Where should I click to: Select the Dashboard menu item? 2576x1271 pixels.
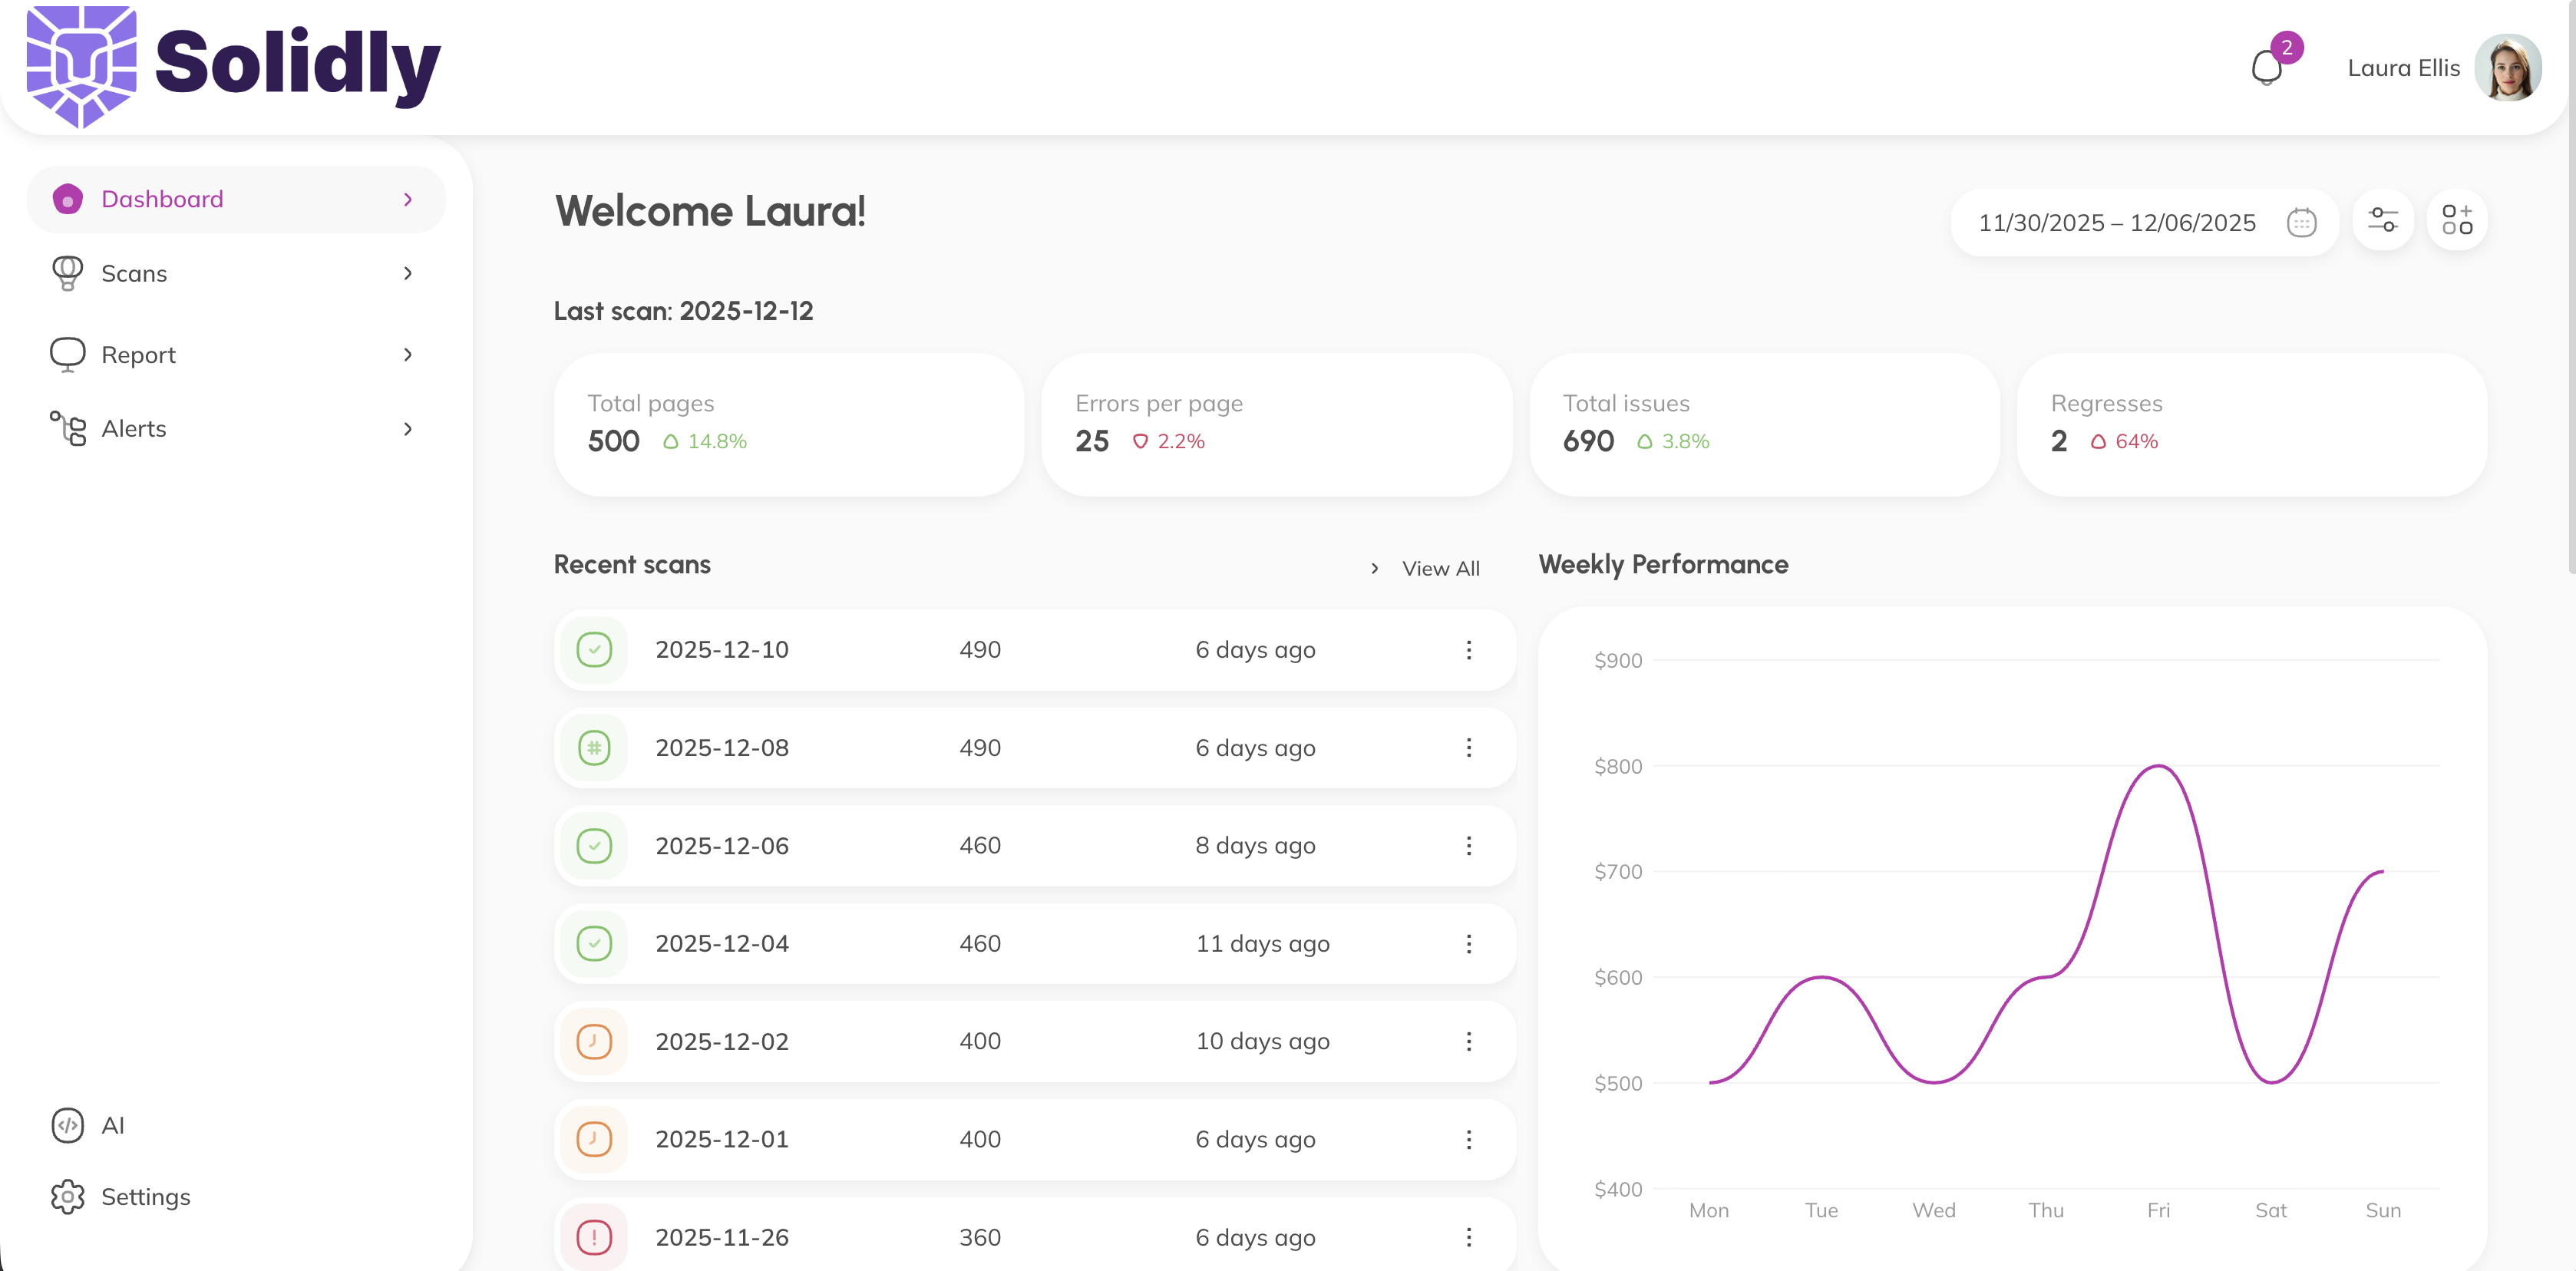click(x=162, y=199)
